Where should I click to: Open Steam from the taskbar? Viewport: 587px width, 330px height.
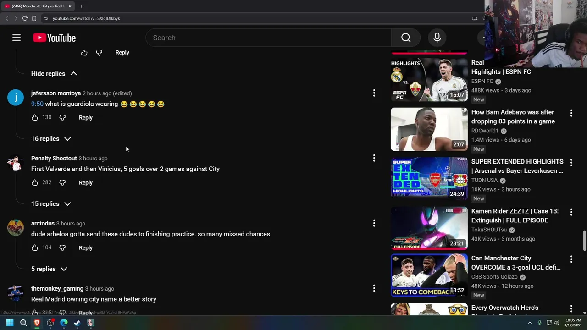[77, 323]
